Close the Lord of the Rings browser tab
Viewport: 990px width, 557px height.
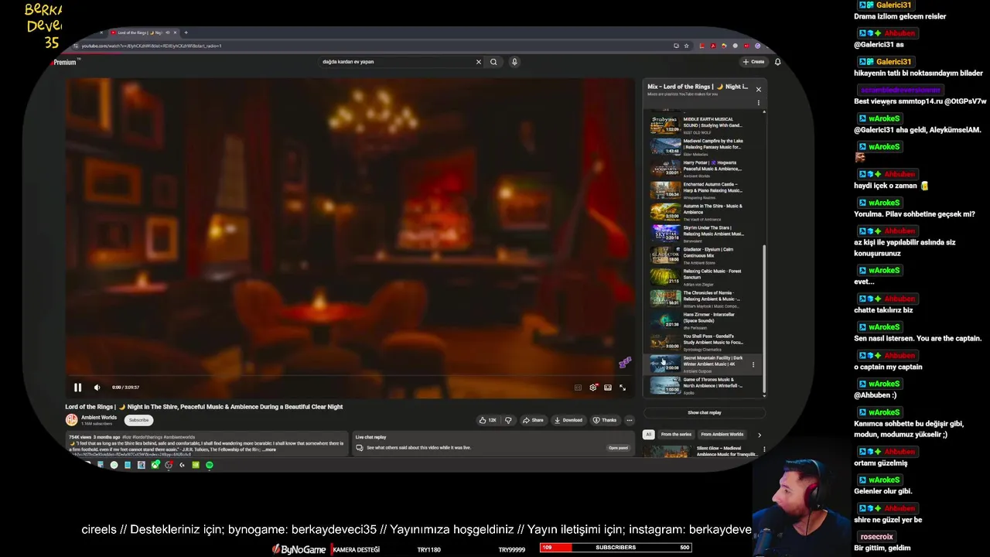[176, 32]
